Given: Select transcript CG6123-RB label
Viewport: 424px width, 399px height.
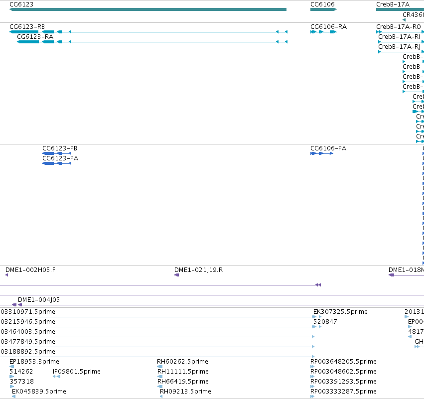Looking at the screenshot, I should click(x=27, y=27).
